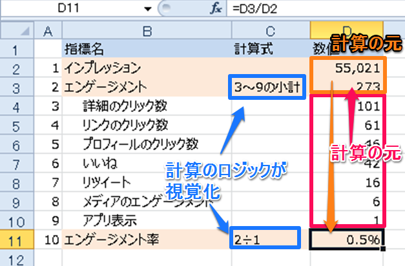Select the cell with value 55,021

coord(348,67)
